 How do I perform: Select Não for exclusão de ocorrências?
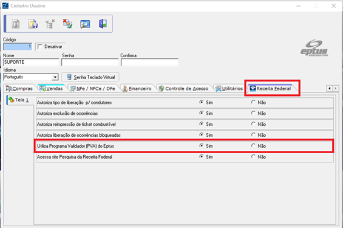(x=253, y=113)
